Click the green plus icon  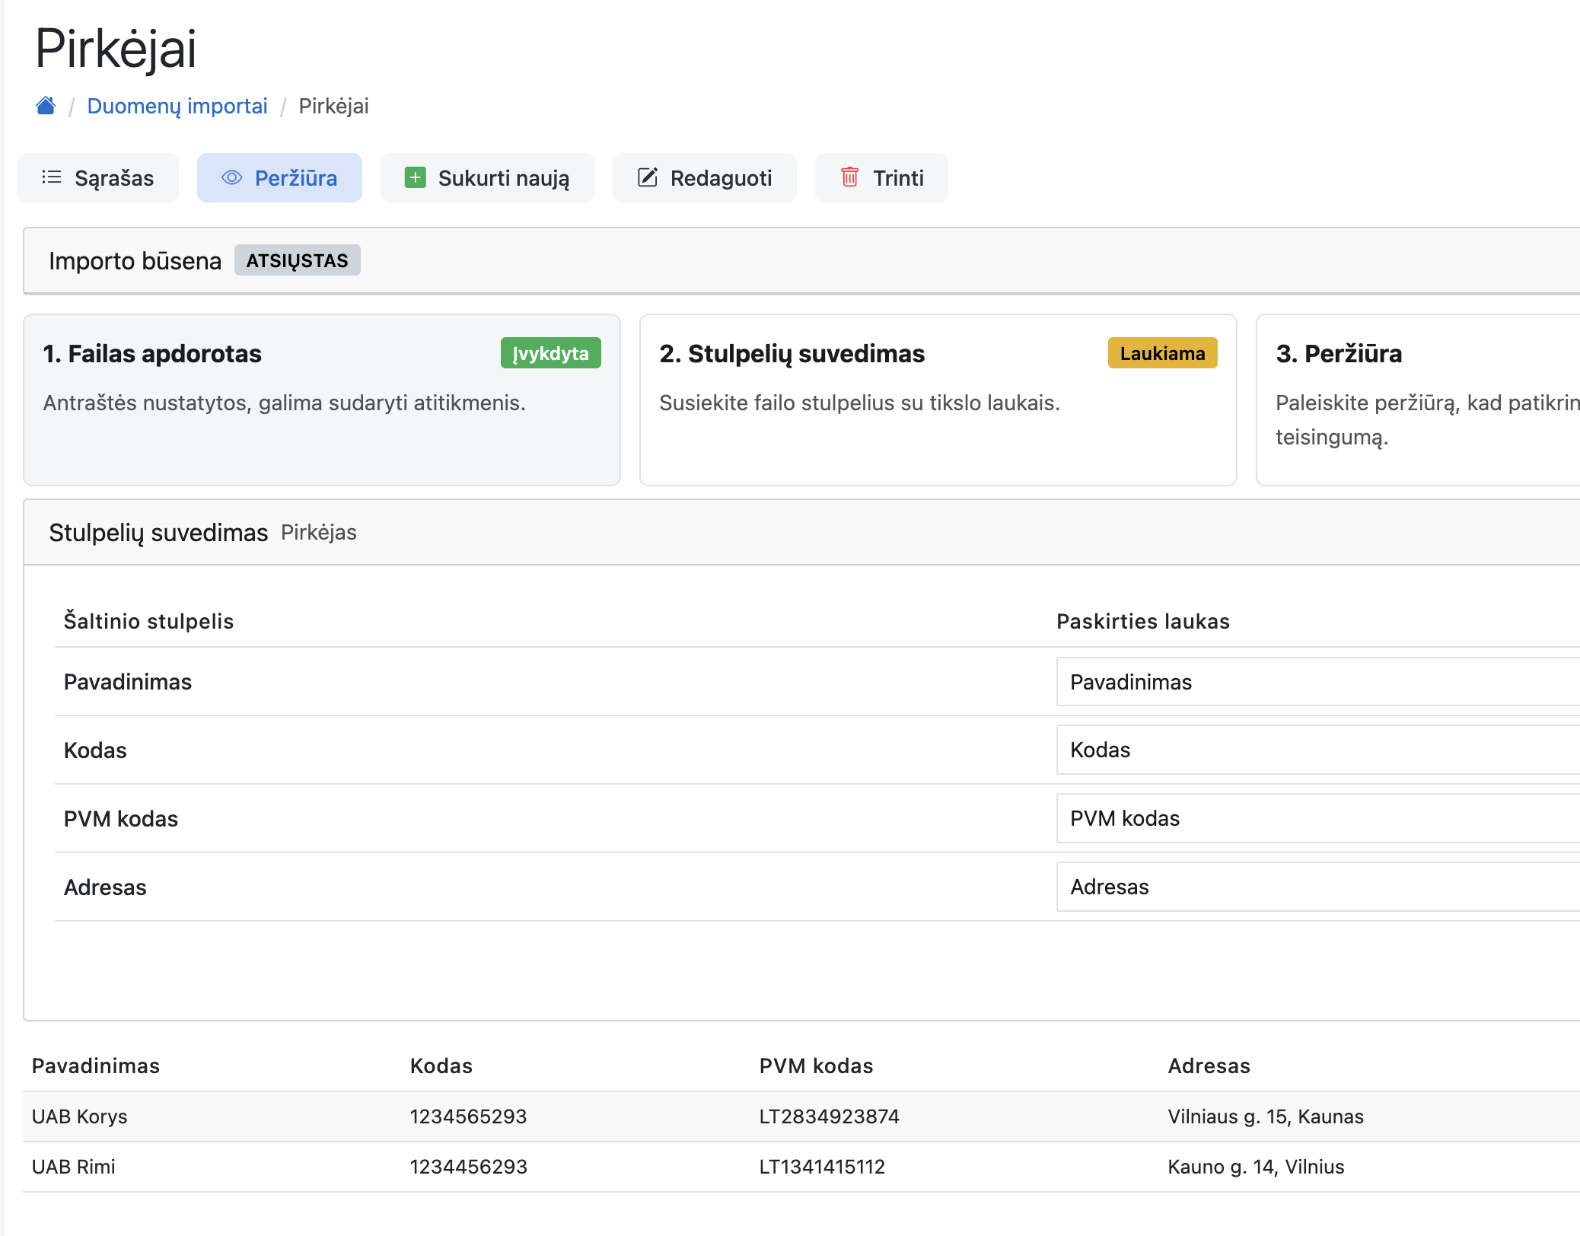415,177
